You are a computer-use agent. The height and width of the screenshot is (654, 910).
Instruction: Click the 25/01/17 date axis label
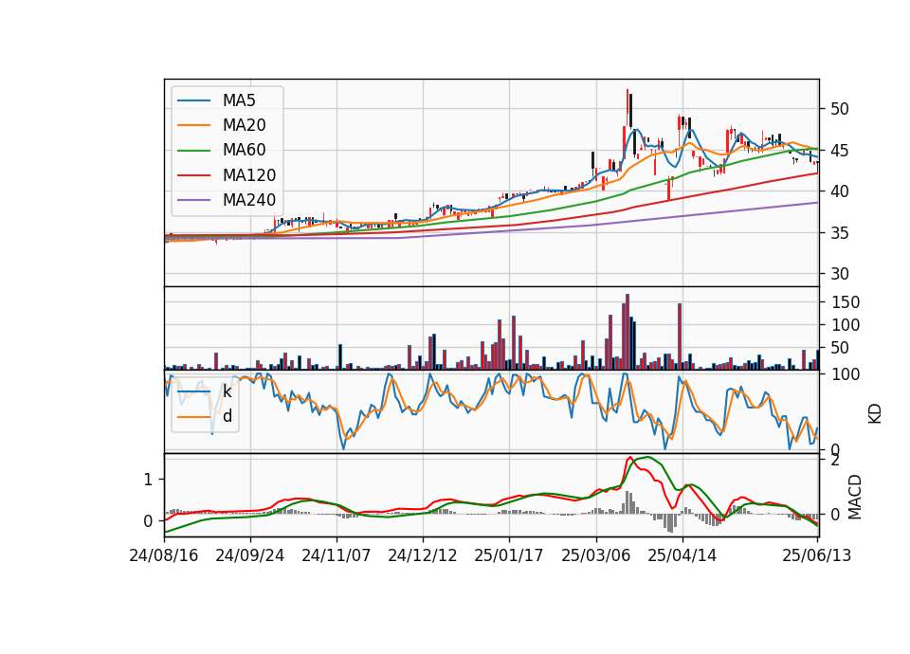(509, 555)
